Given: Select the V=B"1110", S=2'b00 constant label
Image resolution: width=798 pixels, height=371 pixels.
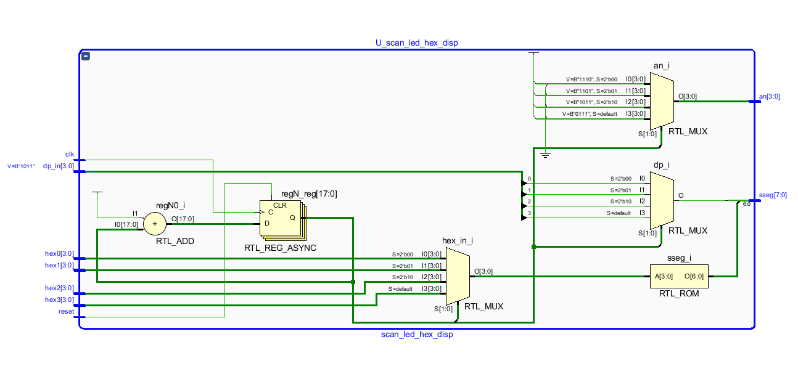Looking at the screenshot, I should click(x=591, y=79).
